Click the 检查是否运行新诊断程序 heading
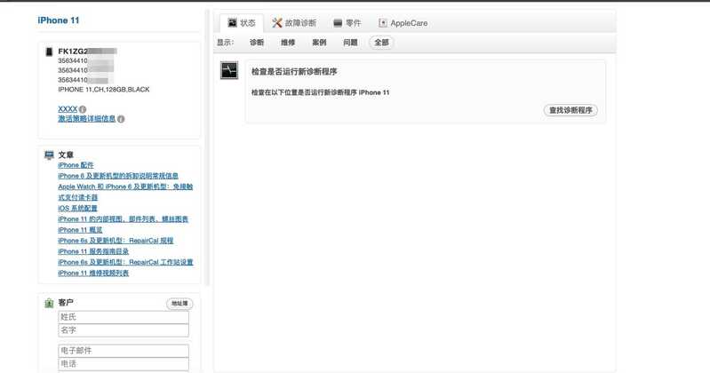 coord(294,72)
